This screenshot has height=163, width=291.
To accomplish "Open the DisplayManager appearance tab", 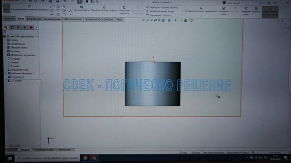I will point(31,27).
